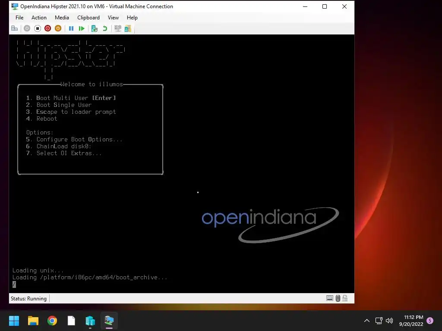Open volume control in system tray
442x331 pixels.
click(389, 321)
